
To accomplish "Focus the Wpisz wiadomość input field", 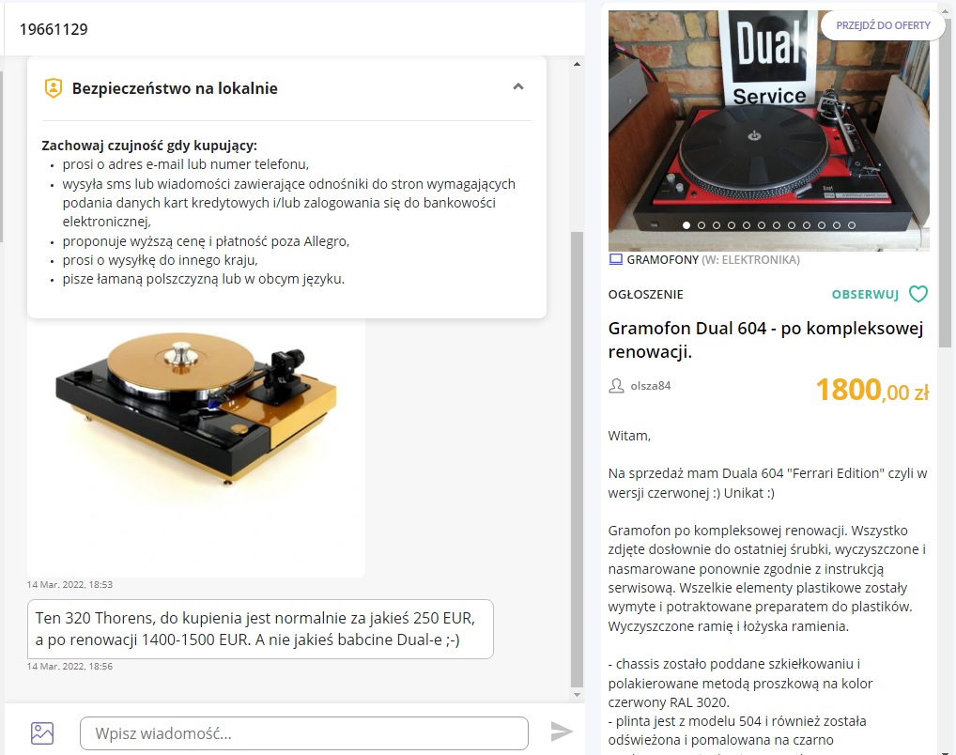I will [x=303, y=733].
